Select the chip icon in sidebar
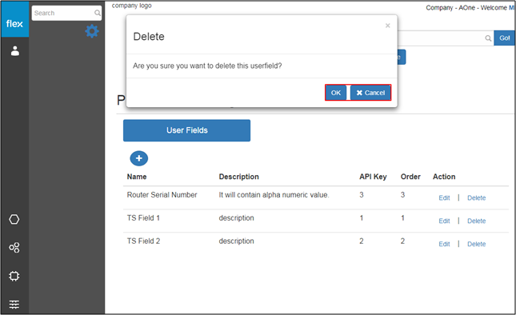This screenshot has width=516, height=315. click(x=14, y=276)
